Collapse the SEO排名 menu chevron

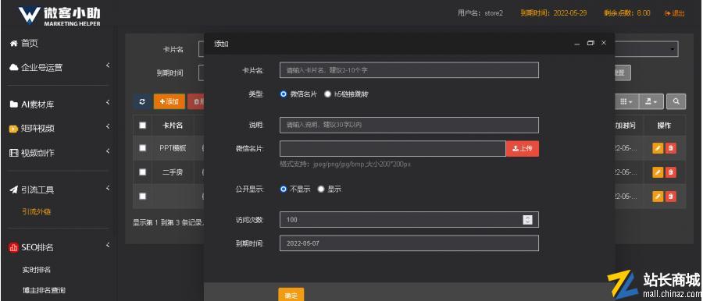click(x=108, y=245)
